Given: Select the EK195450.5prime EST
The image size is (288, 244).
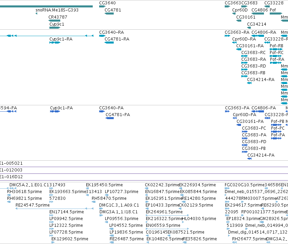Looking at the screenshot, I should [x=87, y=188].
